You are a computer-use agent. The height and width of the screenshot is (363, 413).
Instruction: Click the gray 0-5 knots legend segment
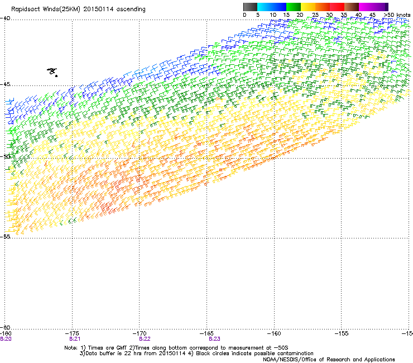coord(250,7)
